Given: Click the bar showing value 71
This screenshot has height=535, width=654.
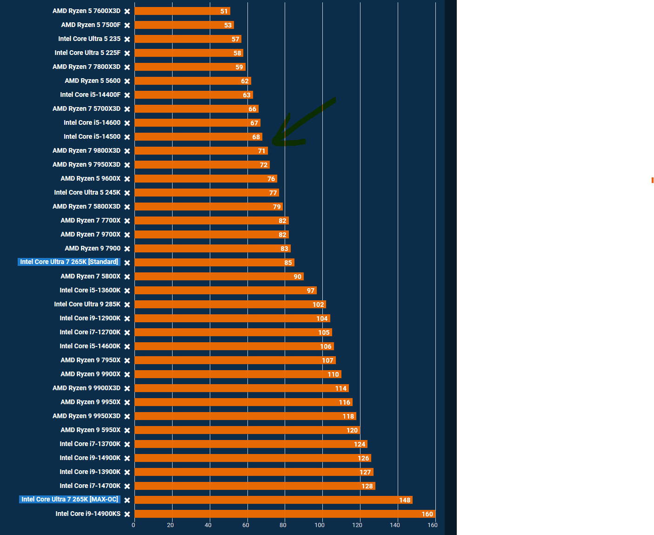Looking at the screenshot, I should [x=201, y=151].
